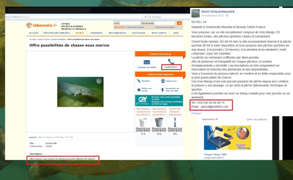Open MES ANNONCES menu item
Viewport: 293px width, 180px height.
pos(117,33)
